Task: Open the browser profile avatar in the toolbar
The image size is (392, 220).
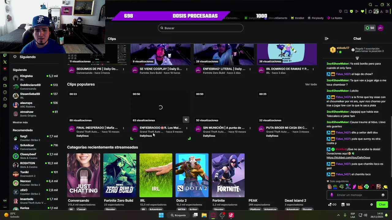Action: click(376, 11)
